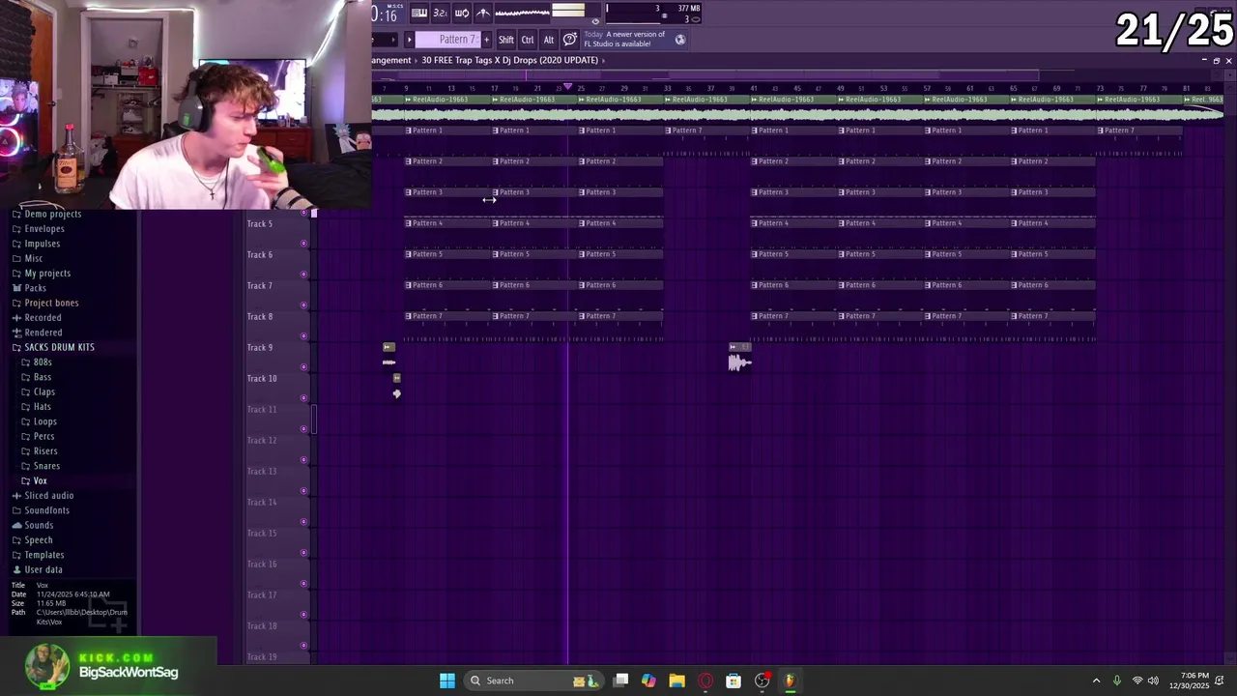Open File Explorer from taskbar

click(676, 681)
